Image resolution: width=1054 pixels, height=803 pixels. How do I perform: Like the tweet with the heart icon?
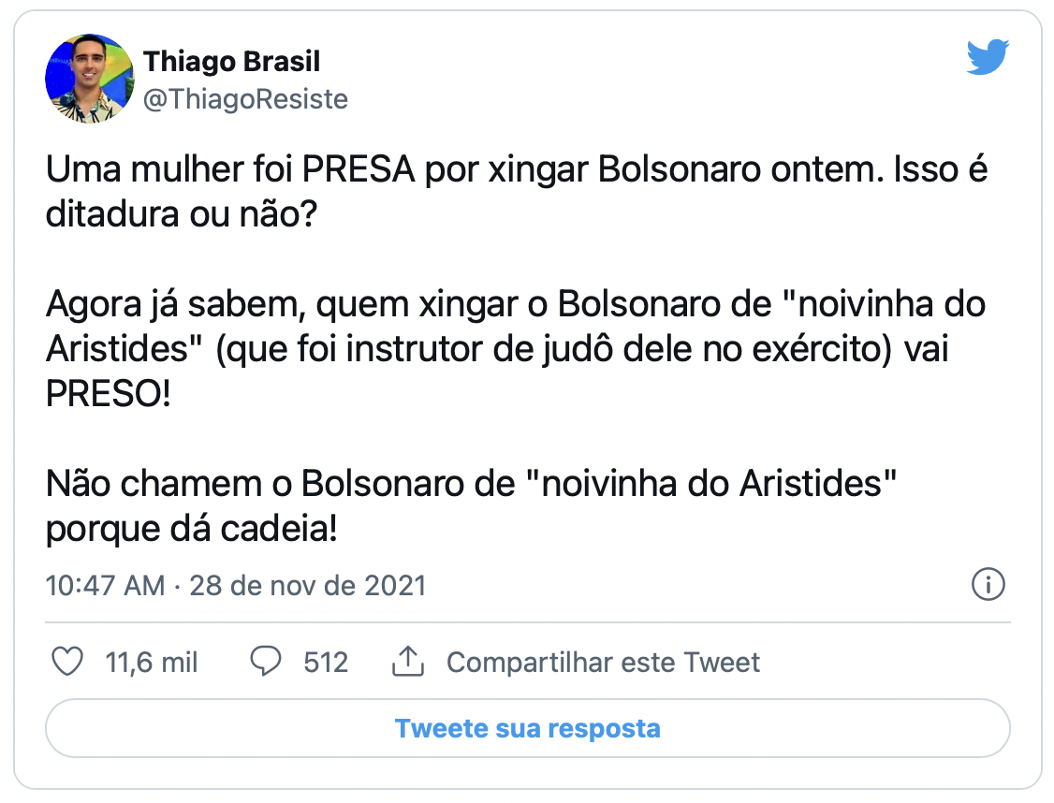[66, 663]
